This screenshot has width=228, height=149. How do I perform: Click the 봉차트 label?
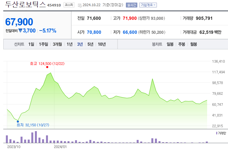[x=157, y=44]
